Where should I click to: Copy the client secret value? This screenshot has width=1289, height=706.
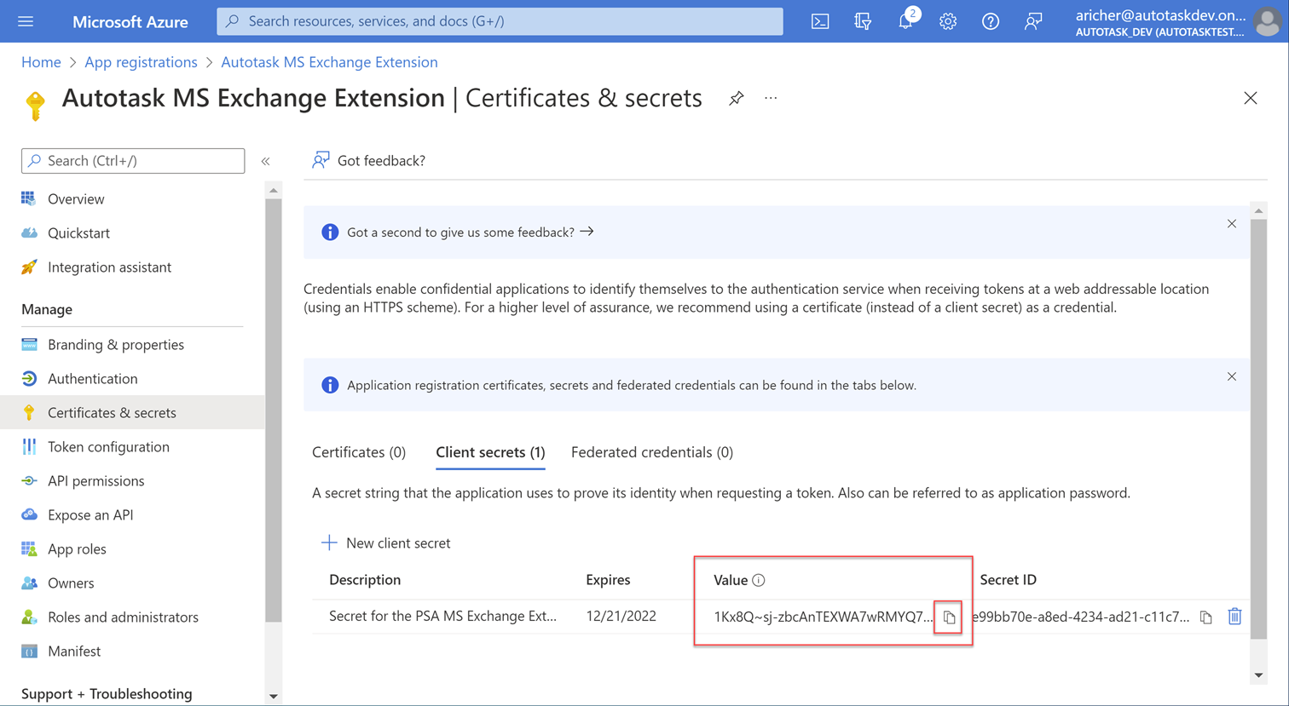point(949,617)
